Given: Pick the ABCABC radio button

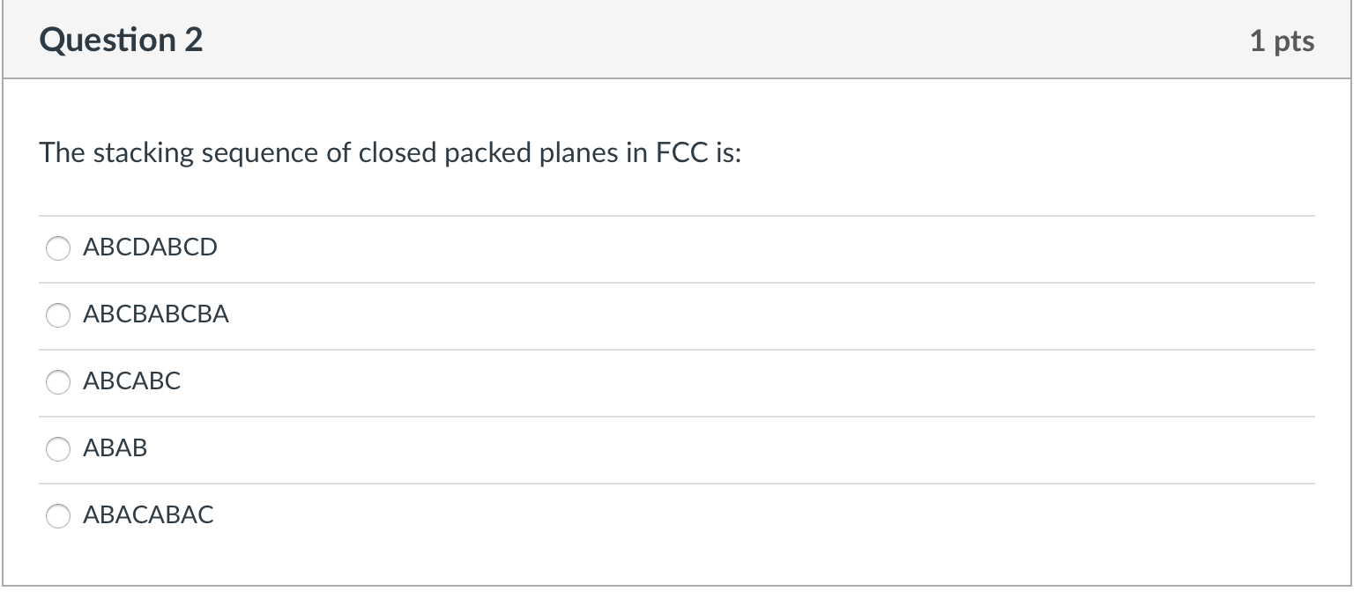Looking at the screenshot, I should 58,382.
